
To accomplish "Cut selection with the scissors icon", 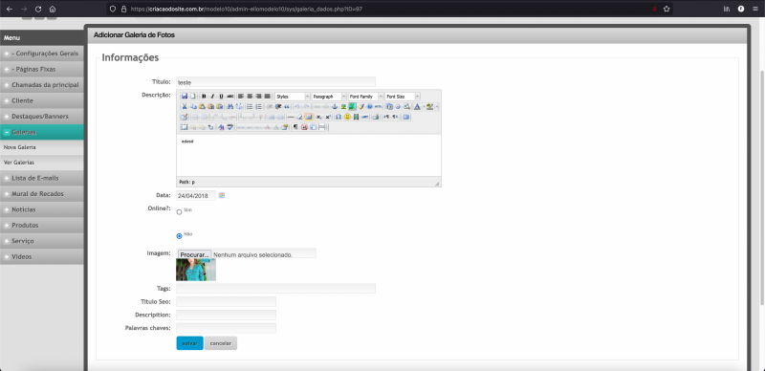I will 185,106.
